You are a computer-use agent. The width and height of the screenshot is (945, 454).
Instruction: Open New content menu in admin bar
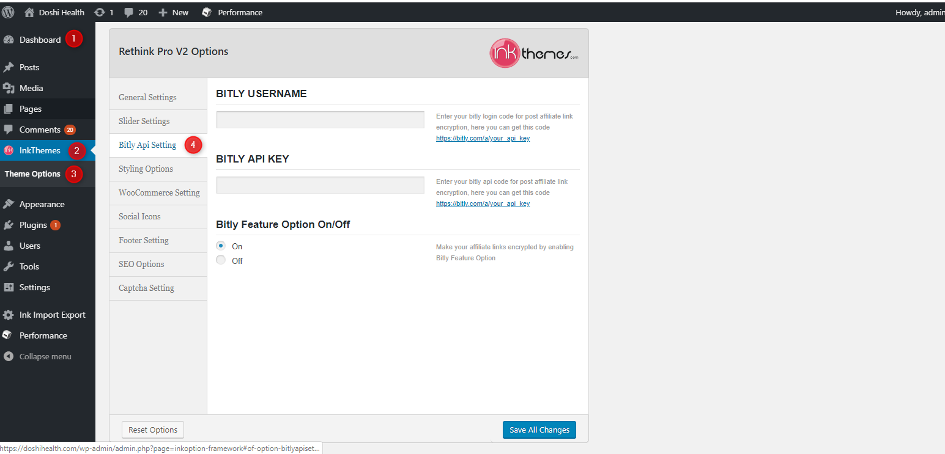click(x=174, y=12)
